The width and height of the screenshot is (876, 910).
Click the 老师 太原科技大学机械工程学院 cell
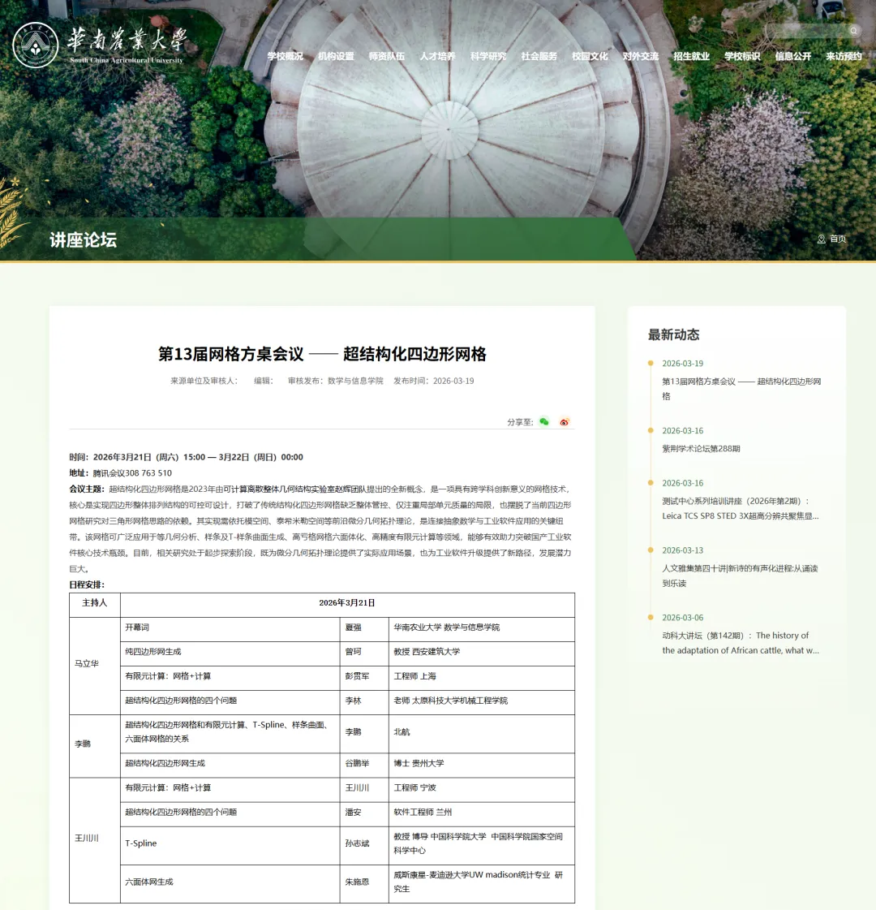(x=482, y=701)
